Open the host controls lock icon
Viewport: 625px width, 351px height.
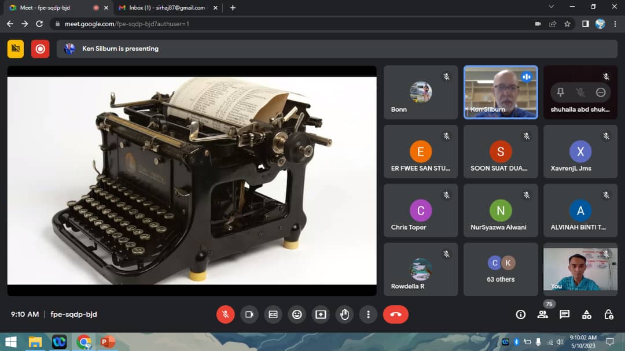[x=608, y=315]
